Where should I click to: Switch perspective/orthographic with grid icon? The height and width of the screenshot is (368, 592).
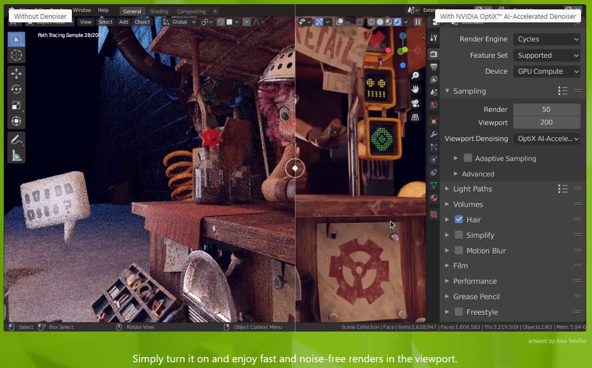tap(415, 117)
